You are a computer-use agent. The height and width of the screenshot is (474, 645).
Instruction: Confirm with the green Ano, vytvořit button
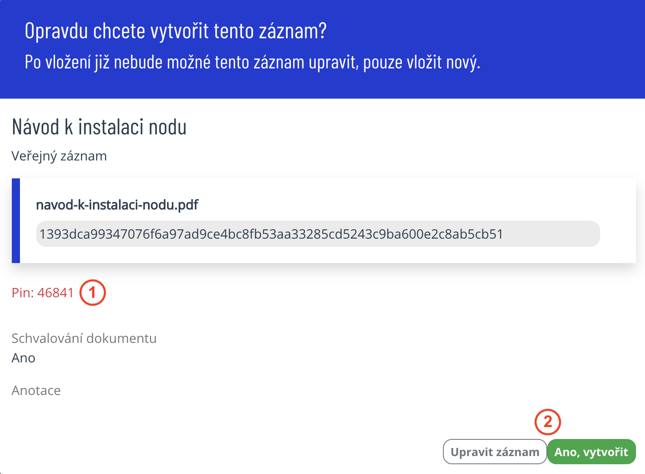click(x=591, y=452)
